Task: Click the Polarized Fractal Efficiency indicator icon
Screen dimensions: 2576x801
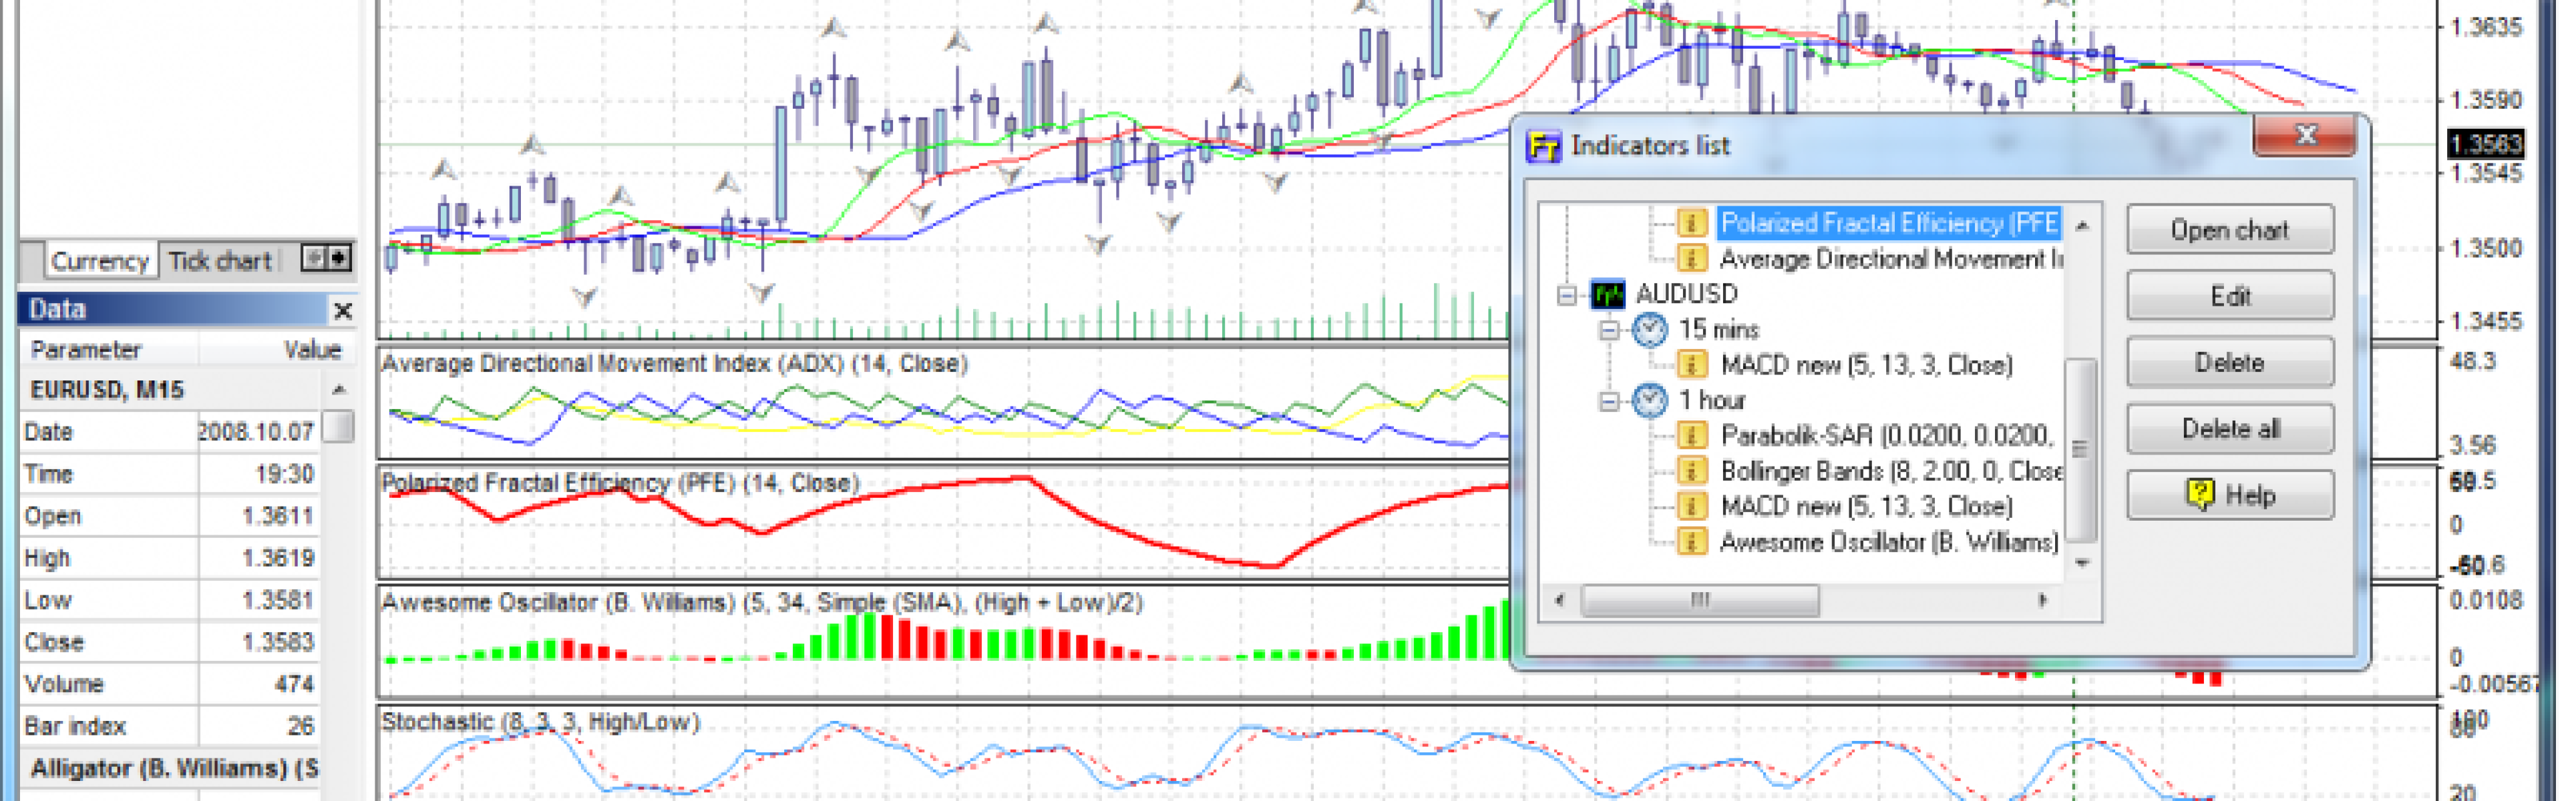Action: tap(1691, 222)
